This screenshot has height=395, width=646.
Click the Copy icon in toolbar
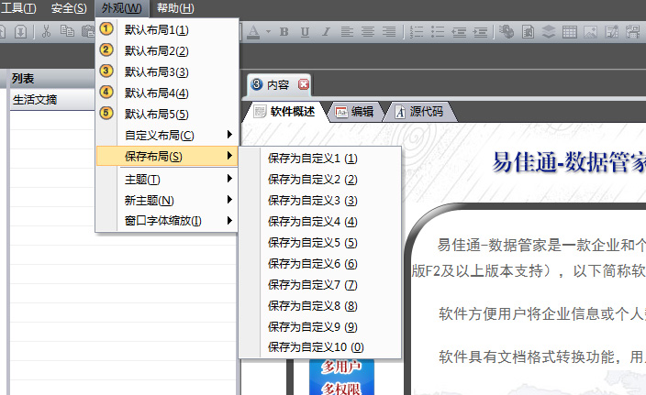tap(67, 31)
